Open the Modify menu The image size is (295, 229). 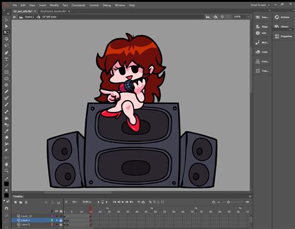54,6
